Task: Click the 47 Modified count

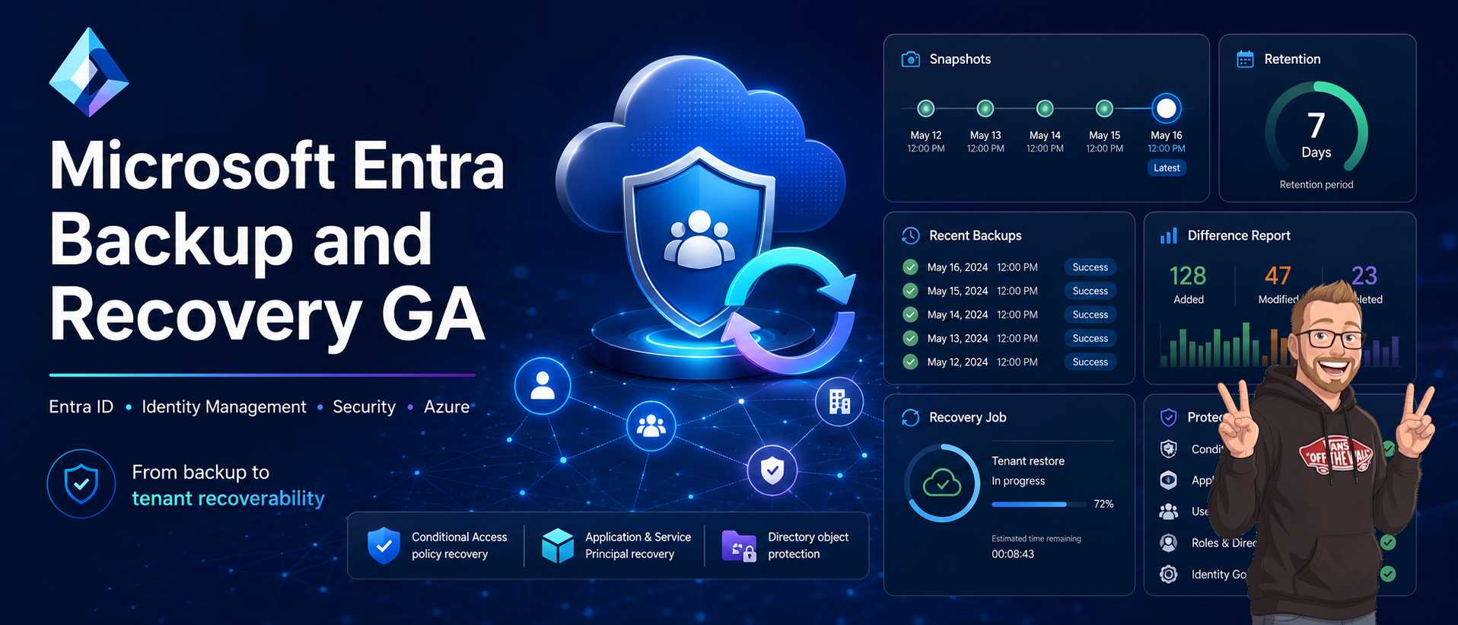Action: (1278, 276)
